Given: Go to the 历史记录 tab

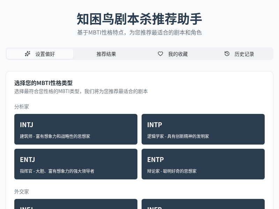Looking at the screenshot, I should pos(244,54).
